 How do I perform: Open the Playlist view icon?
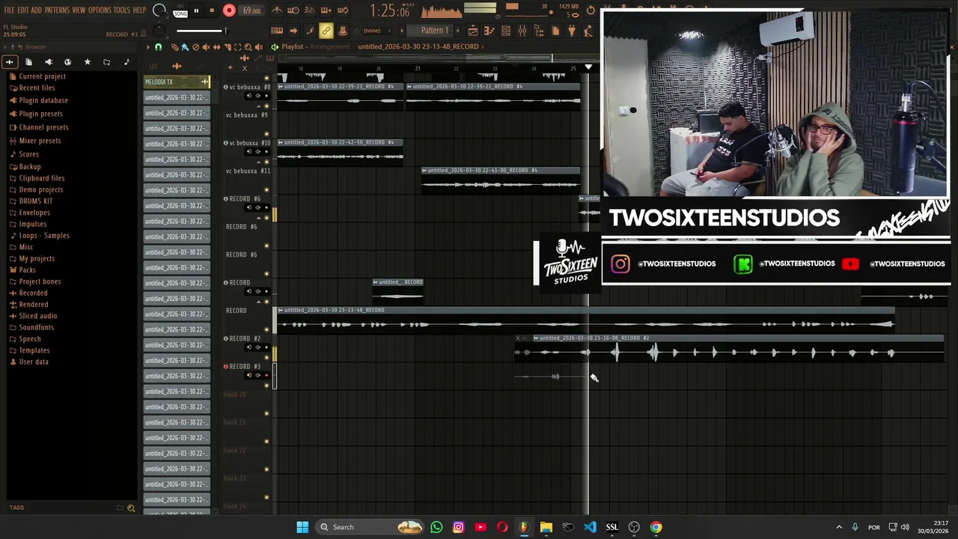[474, 31]
